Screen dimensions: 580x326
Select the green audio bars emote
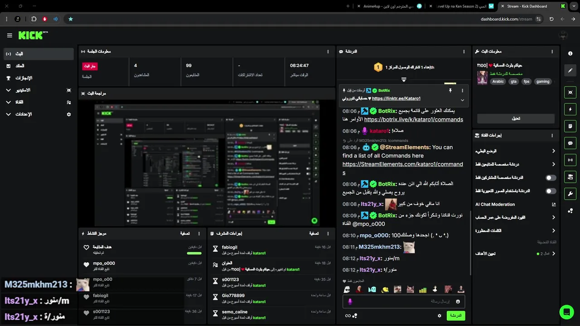tap(423, 290)
